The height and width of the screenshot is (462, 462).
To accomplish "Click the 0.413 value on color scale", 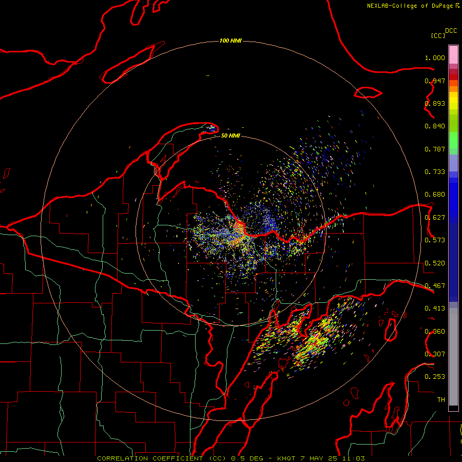I will tap(435, 309).
